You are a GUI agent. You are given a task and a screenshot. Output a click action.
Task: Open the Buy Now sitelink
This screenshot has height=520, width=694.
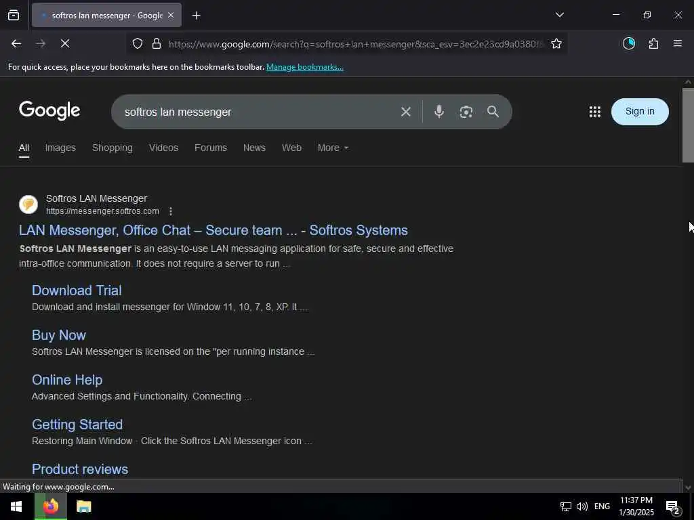pos(59,335)
